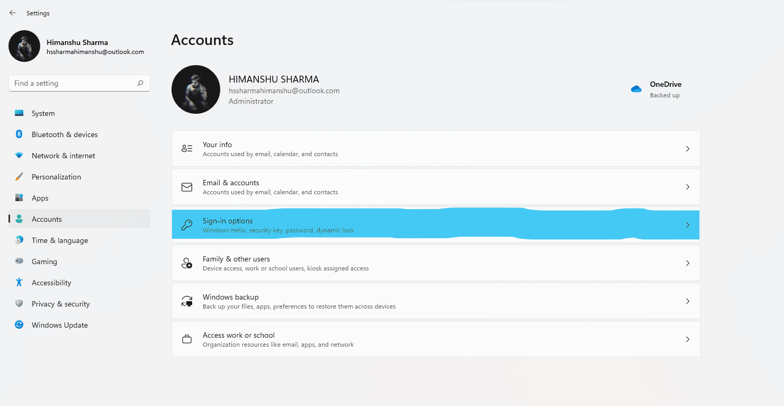
Task: Expand the Your info section chevron
Action: click(x=687, y=148)
